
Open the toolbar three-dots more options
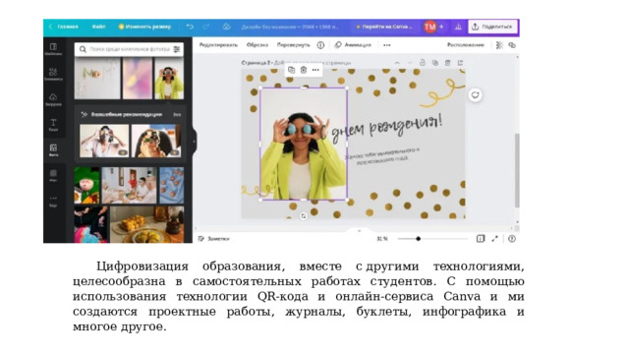point(386,45)
